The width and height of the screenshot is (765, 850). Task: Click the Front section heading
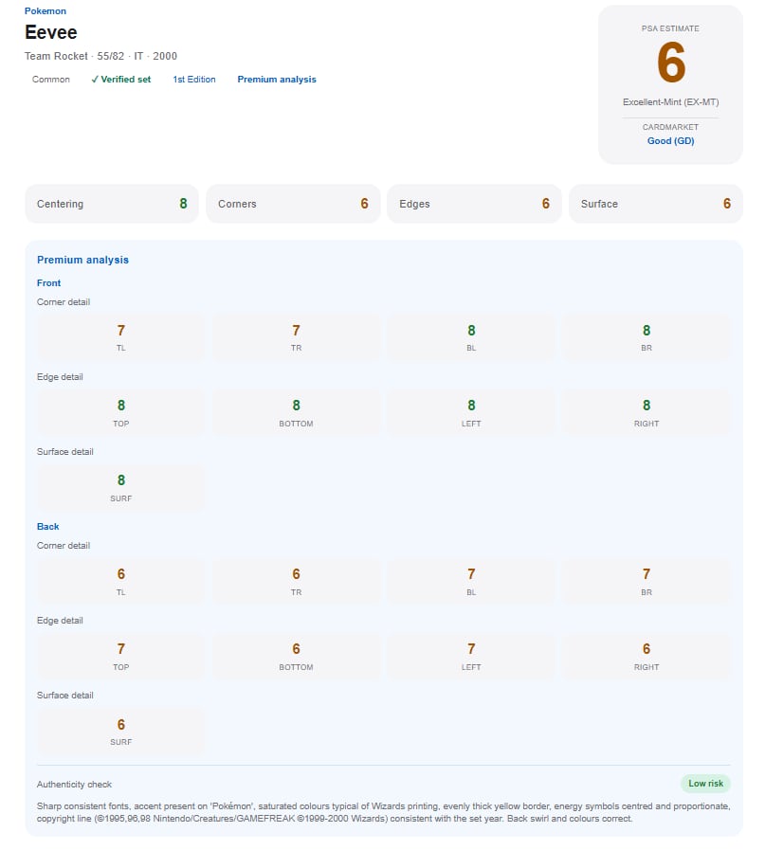pos(48,283)
